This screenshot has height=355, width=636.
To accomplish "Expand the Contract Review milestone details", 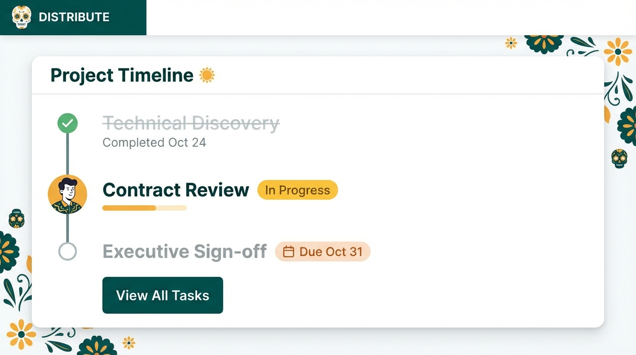I will point(176,190).
